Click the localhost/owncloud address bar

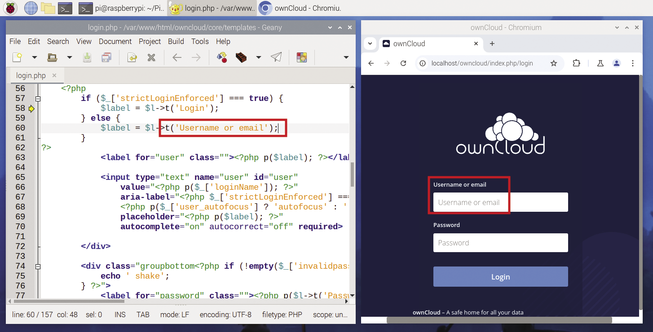tap(482, 63)
